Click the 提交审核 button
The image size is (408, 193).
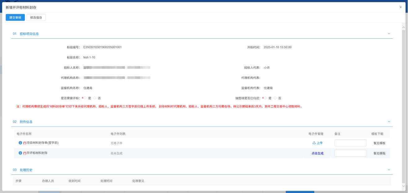point(15,18)
